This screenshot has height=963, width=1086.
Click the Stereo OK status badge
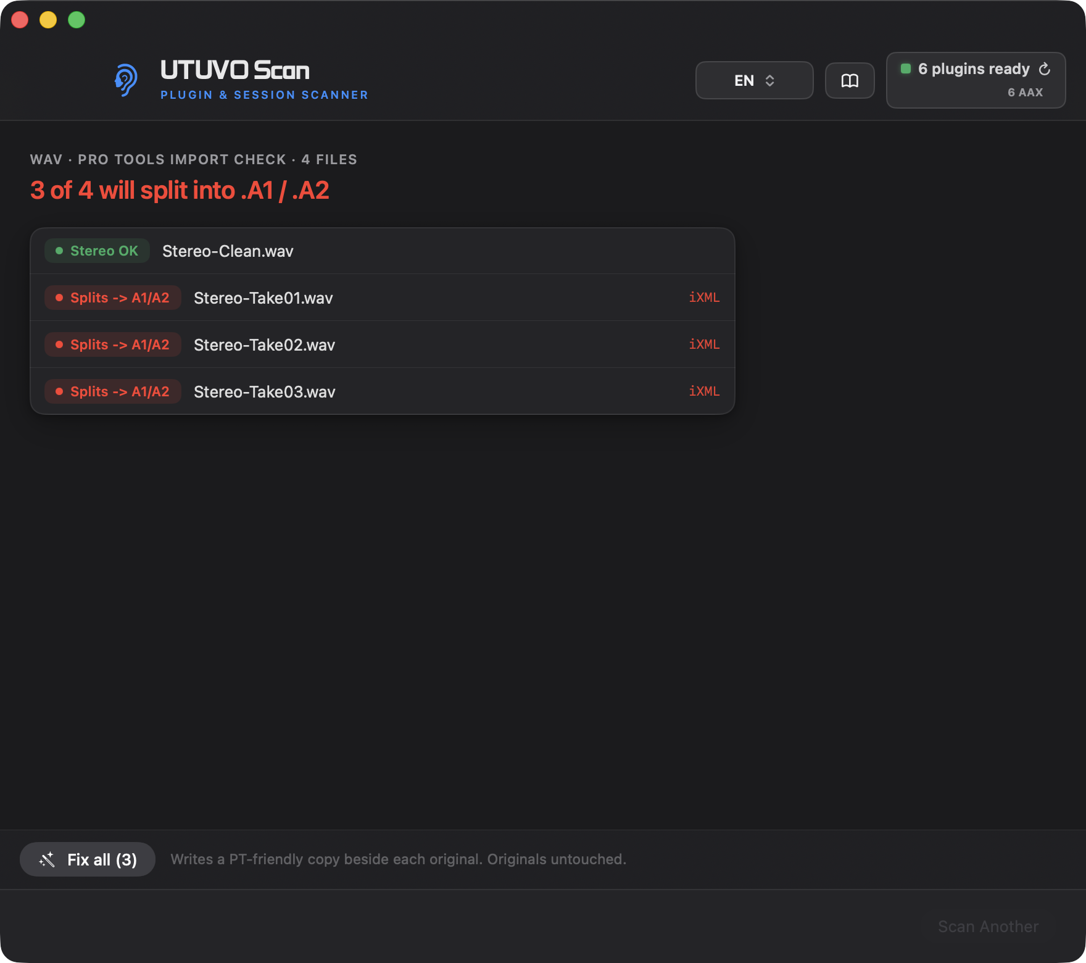97,251
